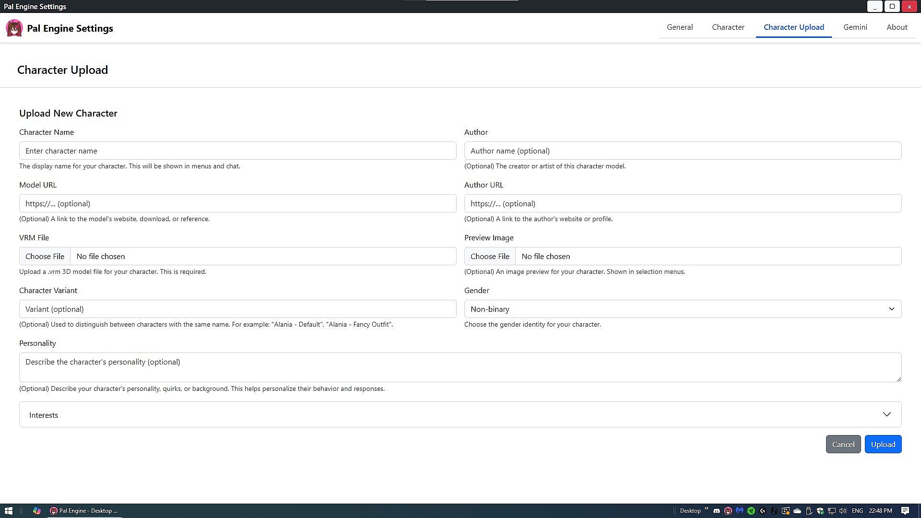This screenshot has height=518, width=921.
Task: Open the Gemini tab
Action: pyautogui.click(x=855, y=27)
